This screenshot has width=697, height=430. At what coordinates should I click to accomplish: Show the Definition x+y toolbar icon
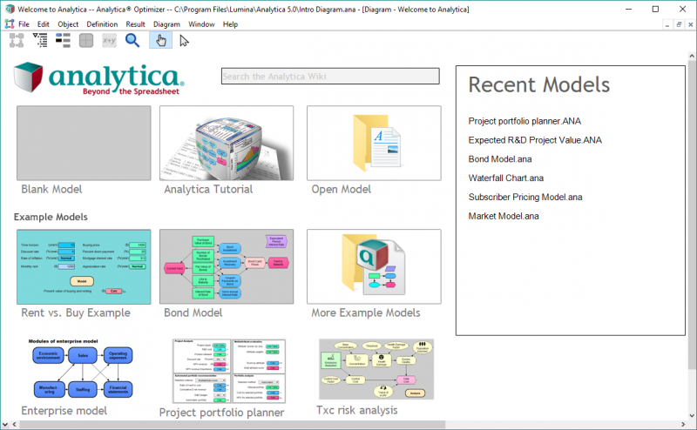tap(109, 40)
